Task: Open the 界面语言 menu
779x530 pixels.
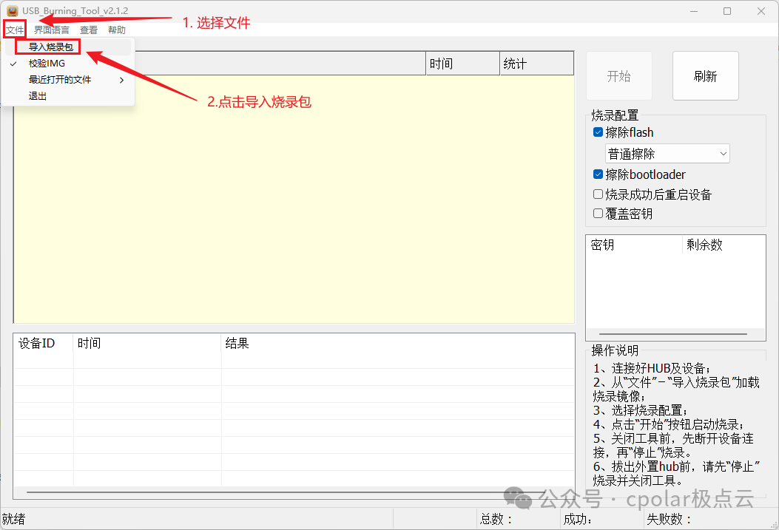Action: (x=52, y=30)
